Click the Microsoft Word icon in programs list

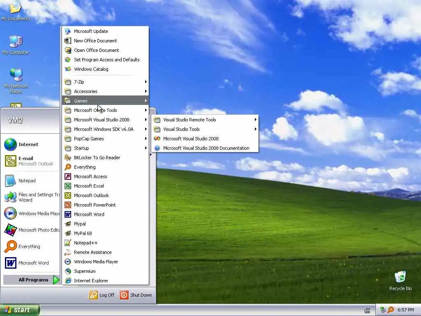click(x=68, y=214)
